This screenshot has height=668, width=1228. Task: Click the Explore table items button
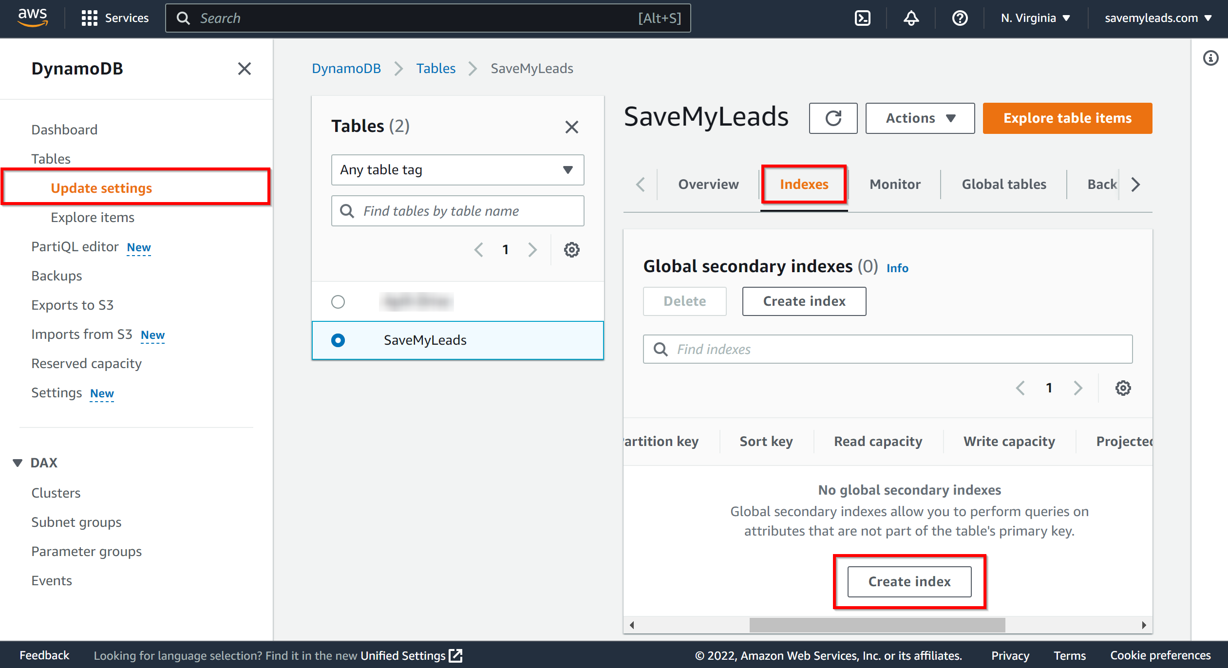(x=1067, y=118)
